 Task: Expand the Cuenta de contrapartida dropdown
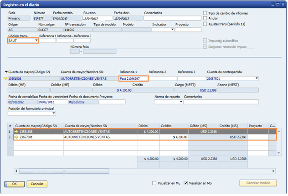[257, 78]
